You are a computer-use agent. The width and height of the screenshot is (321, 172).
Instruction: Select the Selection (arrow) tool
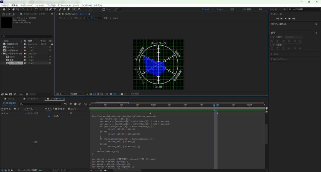pos(9,9)
